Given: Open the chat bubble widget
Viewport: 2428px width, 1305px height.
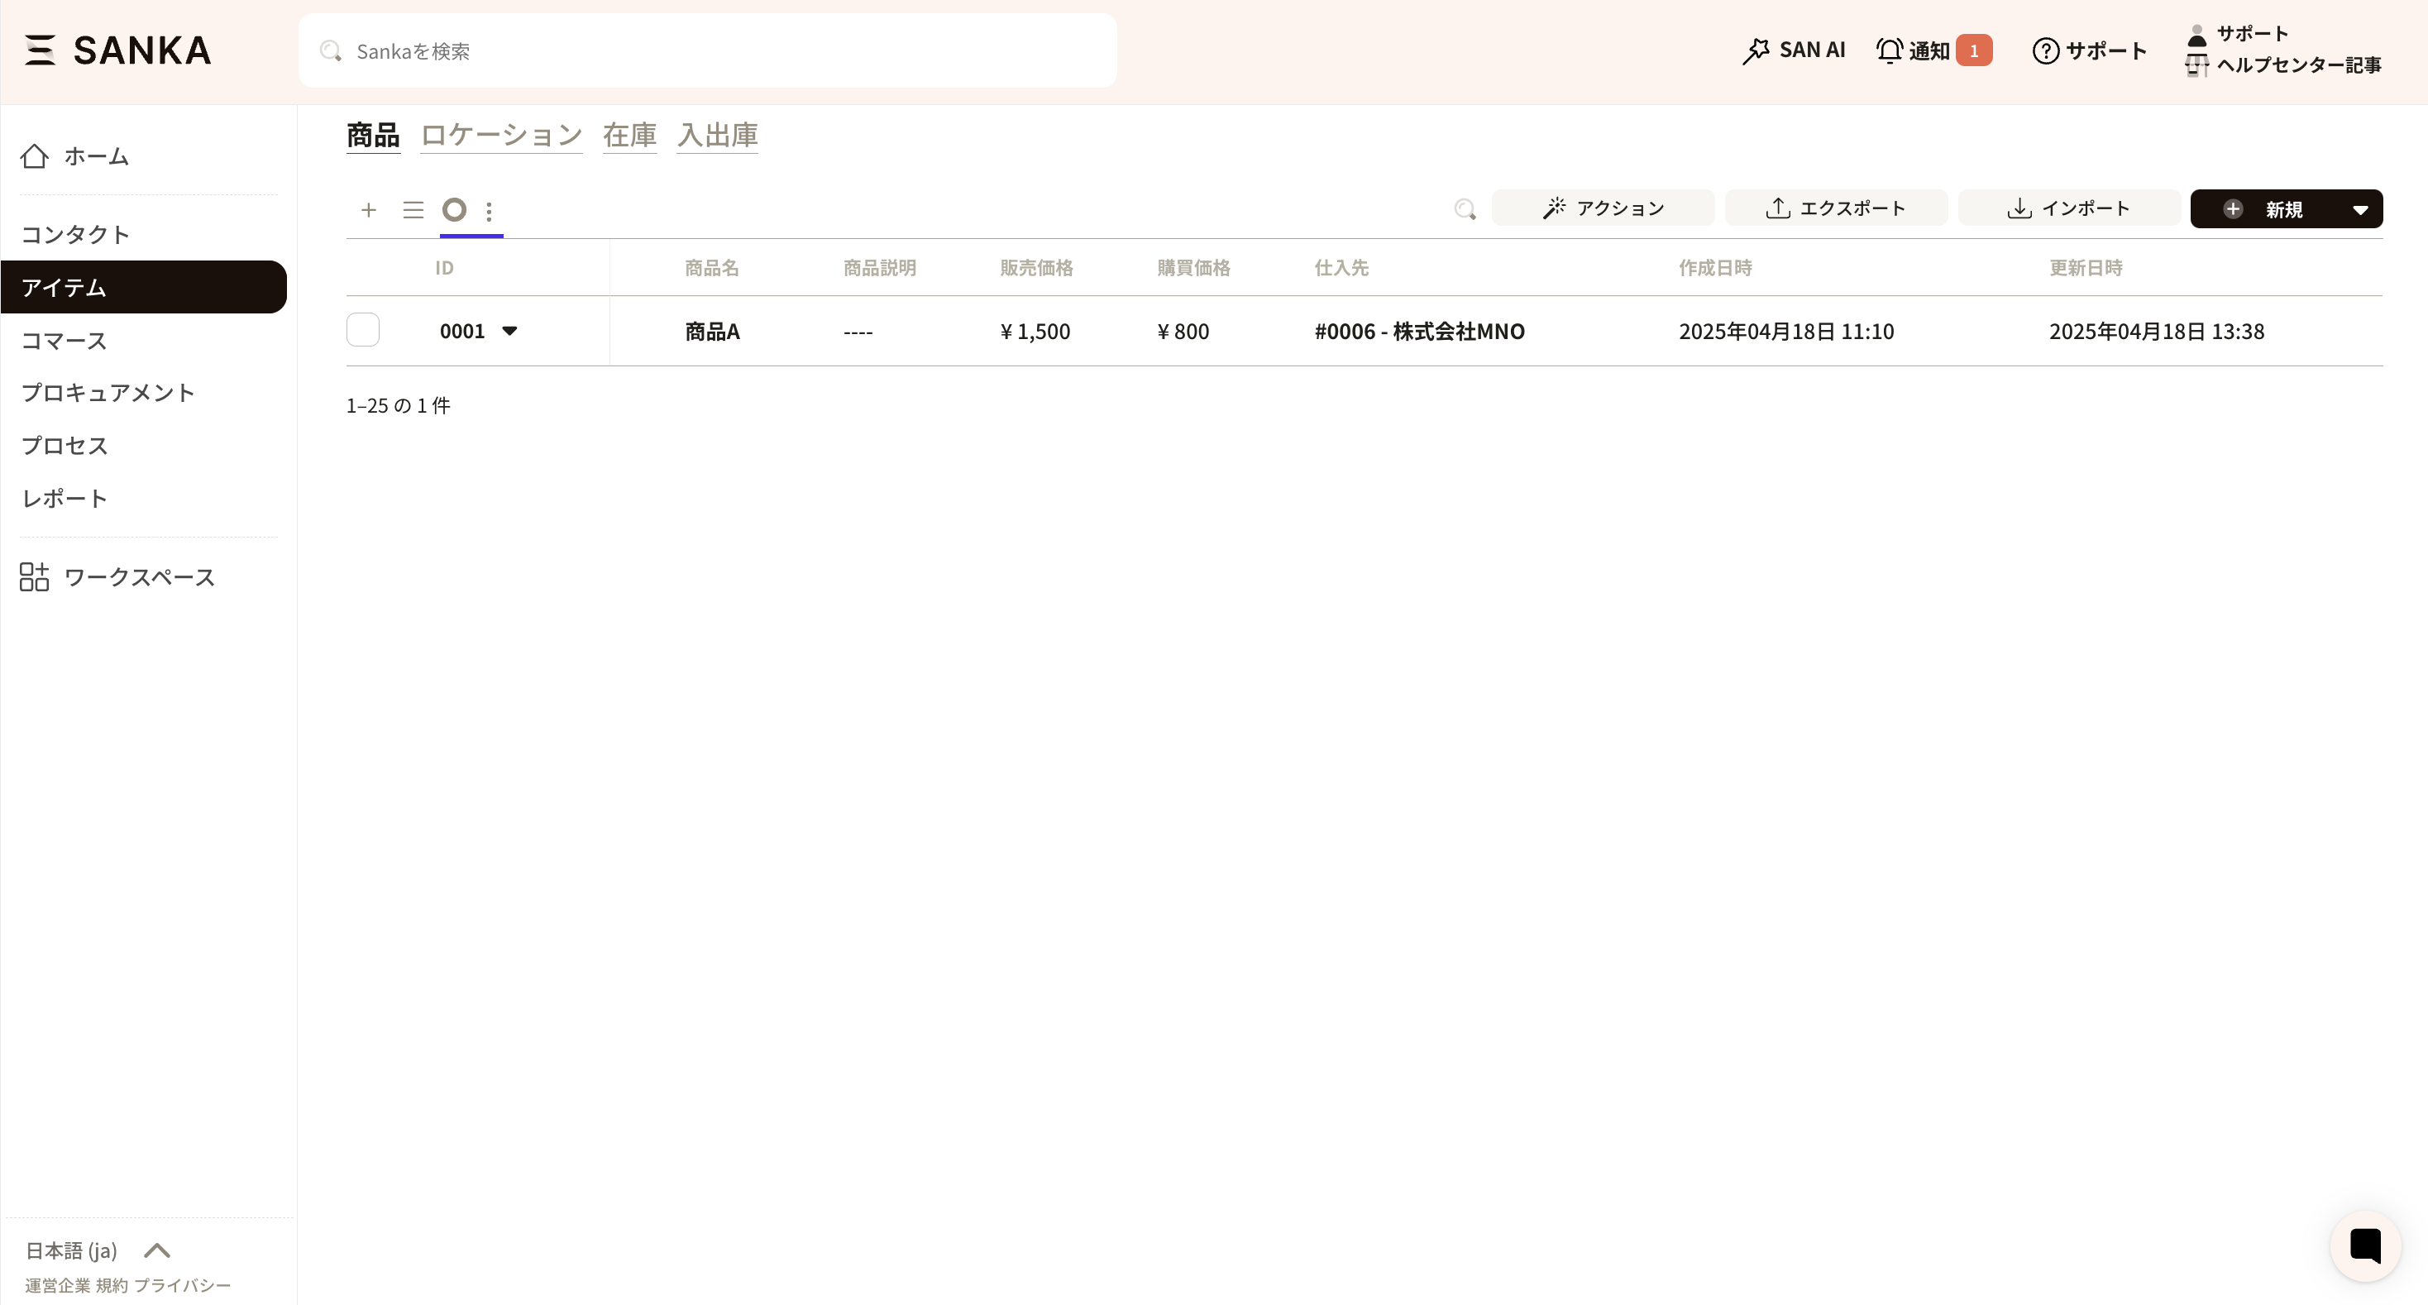Looking at the screenshot, I should (x=2365, y=1245).
